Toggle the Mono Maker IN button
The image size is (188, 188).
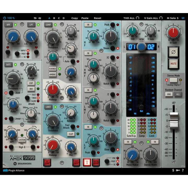(128, 142)
